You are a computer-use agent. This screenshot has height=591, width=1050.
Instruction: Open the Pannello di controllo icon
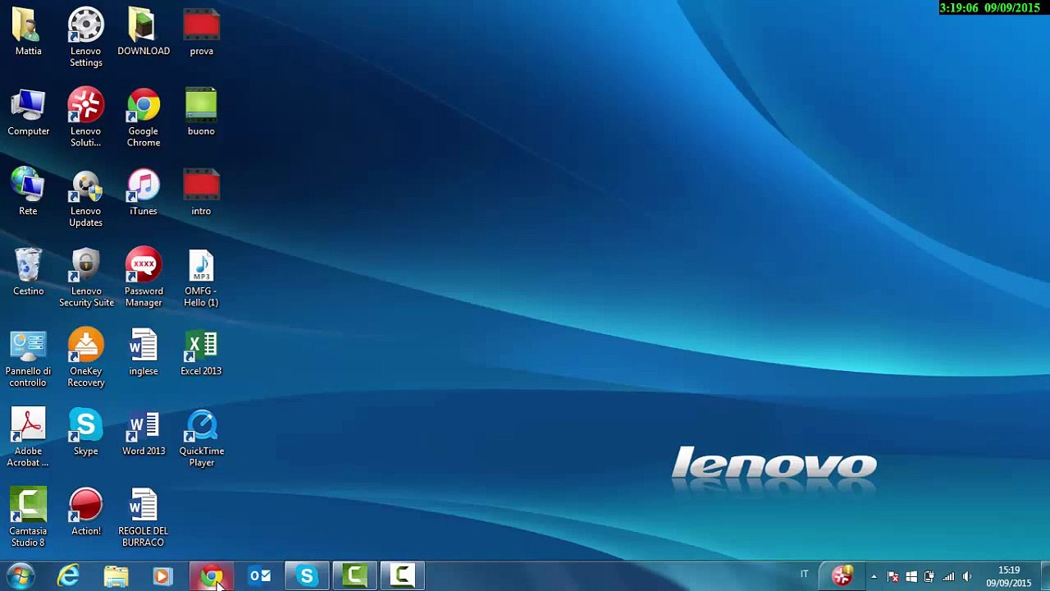coord(28,358)
